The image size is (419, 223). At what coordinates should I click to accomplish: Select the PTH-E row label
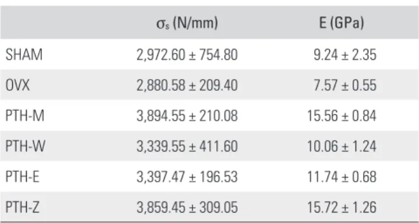click(23, 177)
